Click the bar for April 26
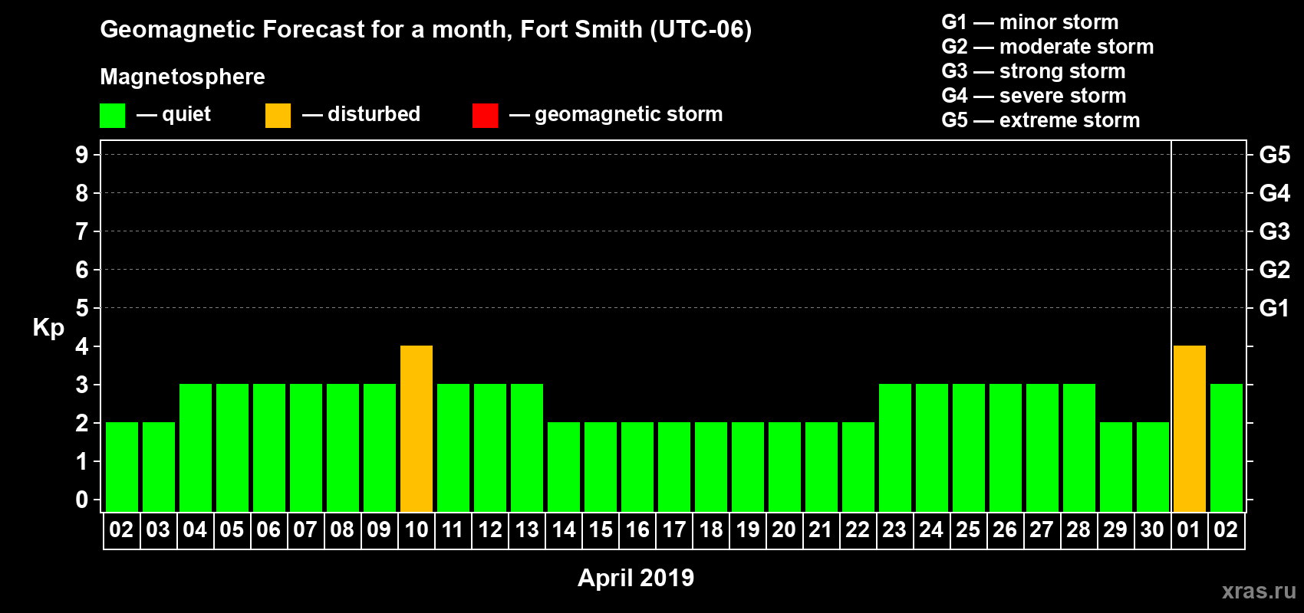1304x613 pixels. click(x=1006, y=448)
